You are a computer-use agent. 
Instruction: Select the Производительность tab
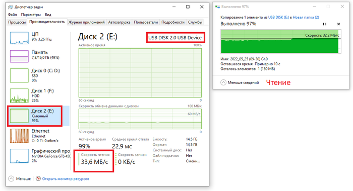tap(47, 22)
